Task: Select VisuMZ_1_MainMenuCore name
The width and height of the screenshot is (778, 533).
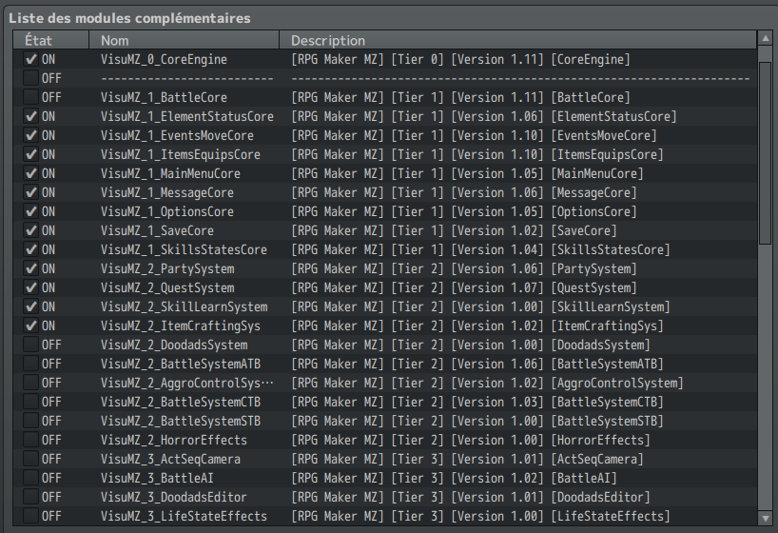Action: [170, 174]
